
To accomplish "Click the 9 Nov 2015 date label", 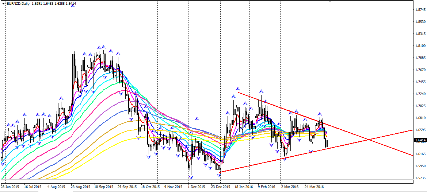I will coord(173,187).
